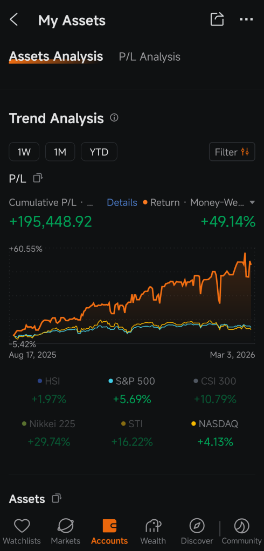
Task: Tap the copy icon next to Assets
Action: [x=57, y=498]
